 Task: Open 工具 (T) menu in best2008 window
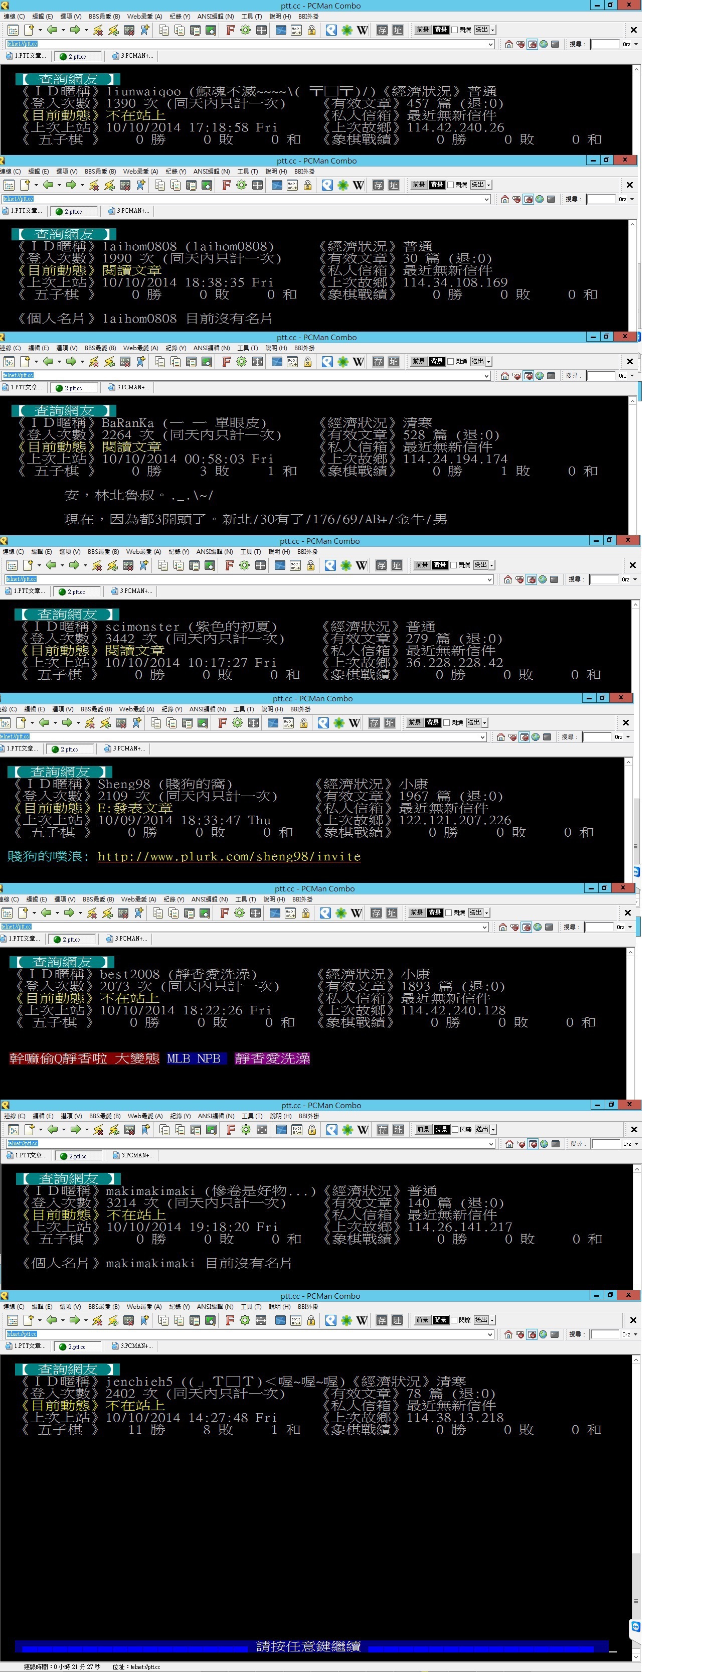246,900
